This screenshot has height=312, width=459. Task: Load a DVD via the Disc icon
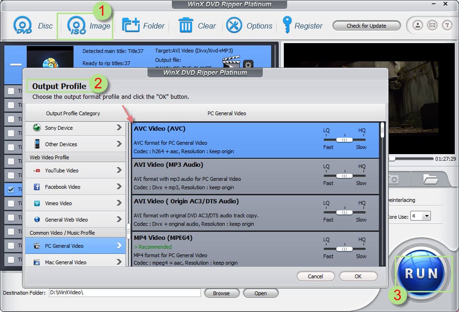(x=22, y=25)
